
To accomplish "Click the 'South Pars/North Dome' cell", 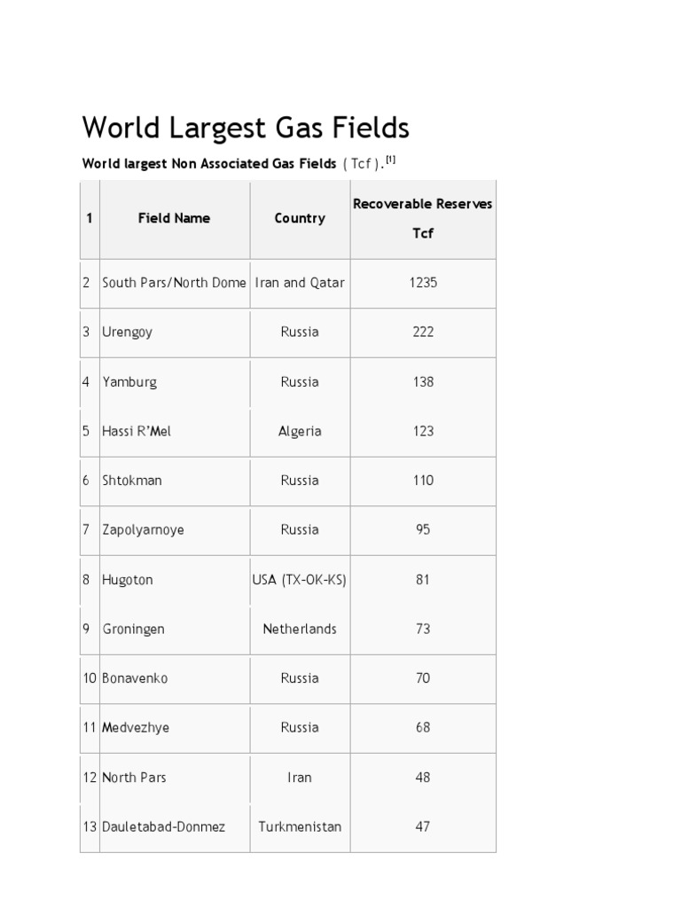I will point(174,283).
